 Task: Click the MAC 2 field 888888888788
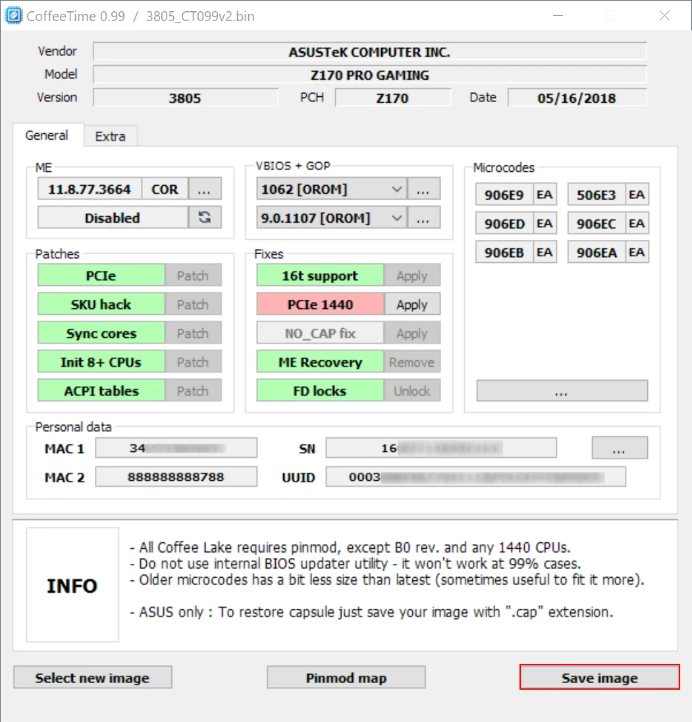[x=176, y=476]
